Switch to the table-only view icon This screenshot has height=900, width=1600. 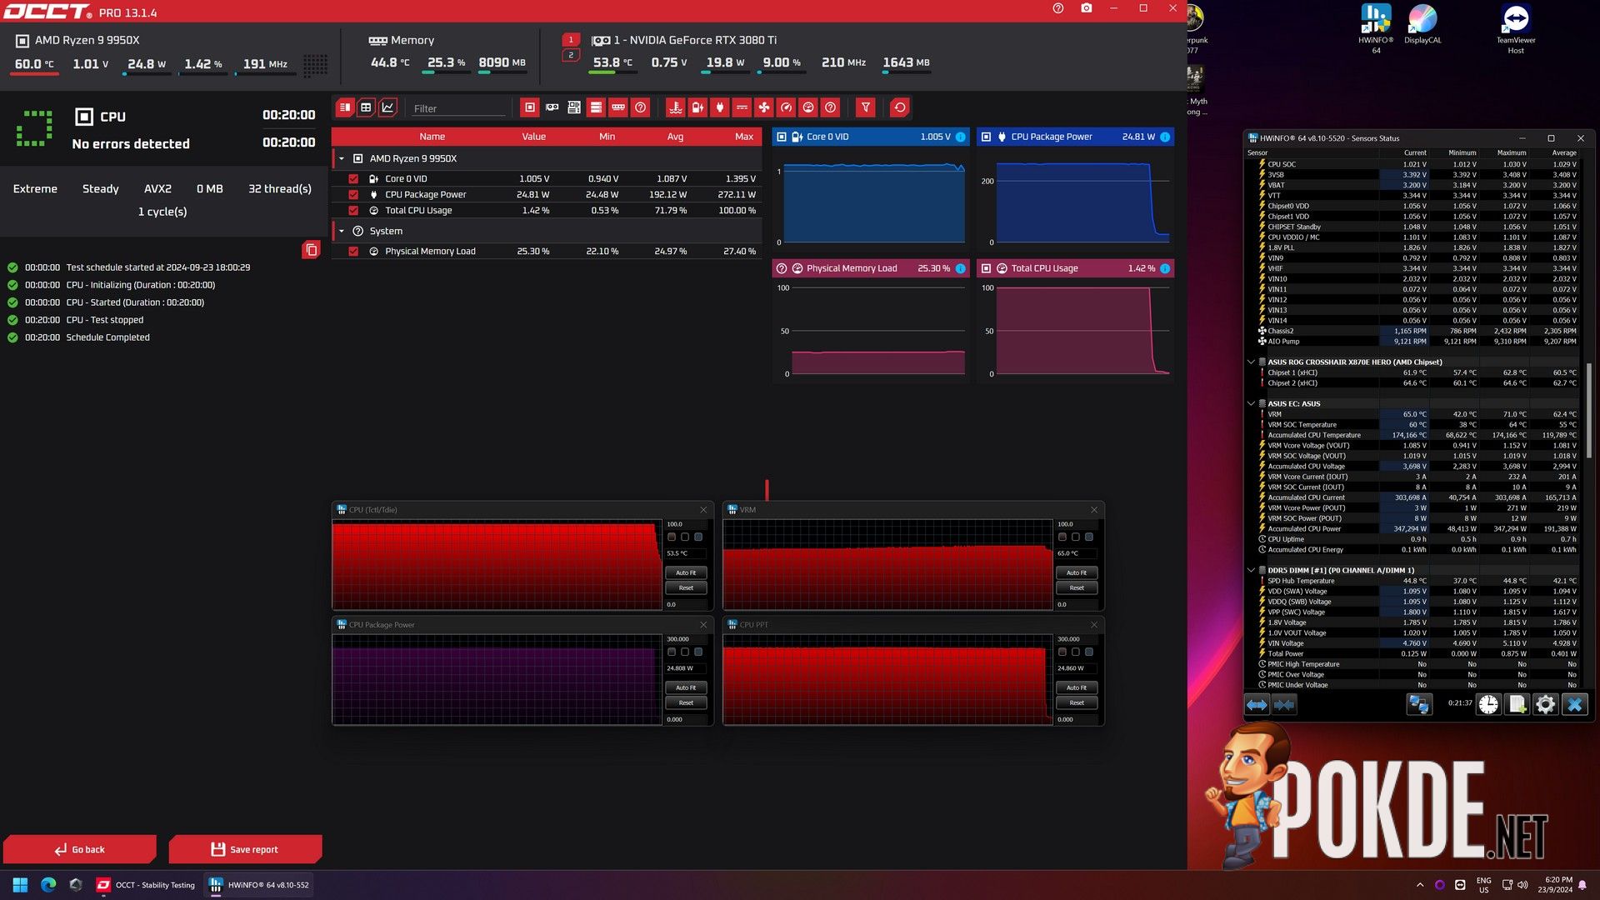click(366, 107)
